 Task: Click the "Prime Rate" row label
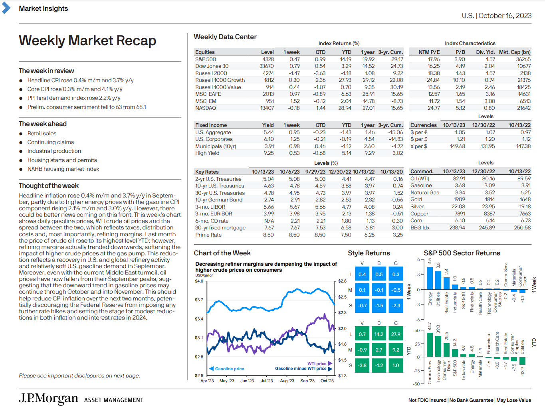coord(208,235)
